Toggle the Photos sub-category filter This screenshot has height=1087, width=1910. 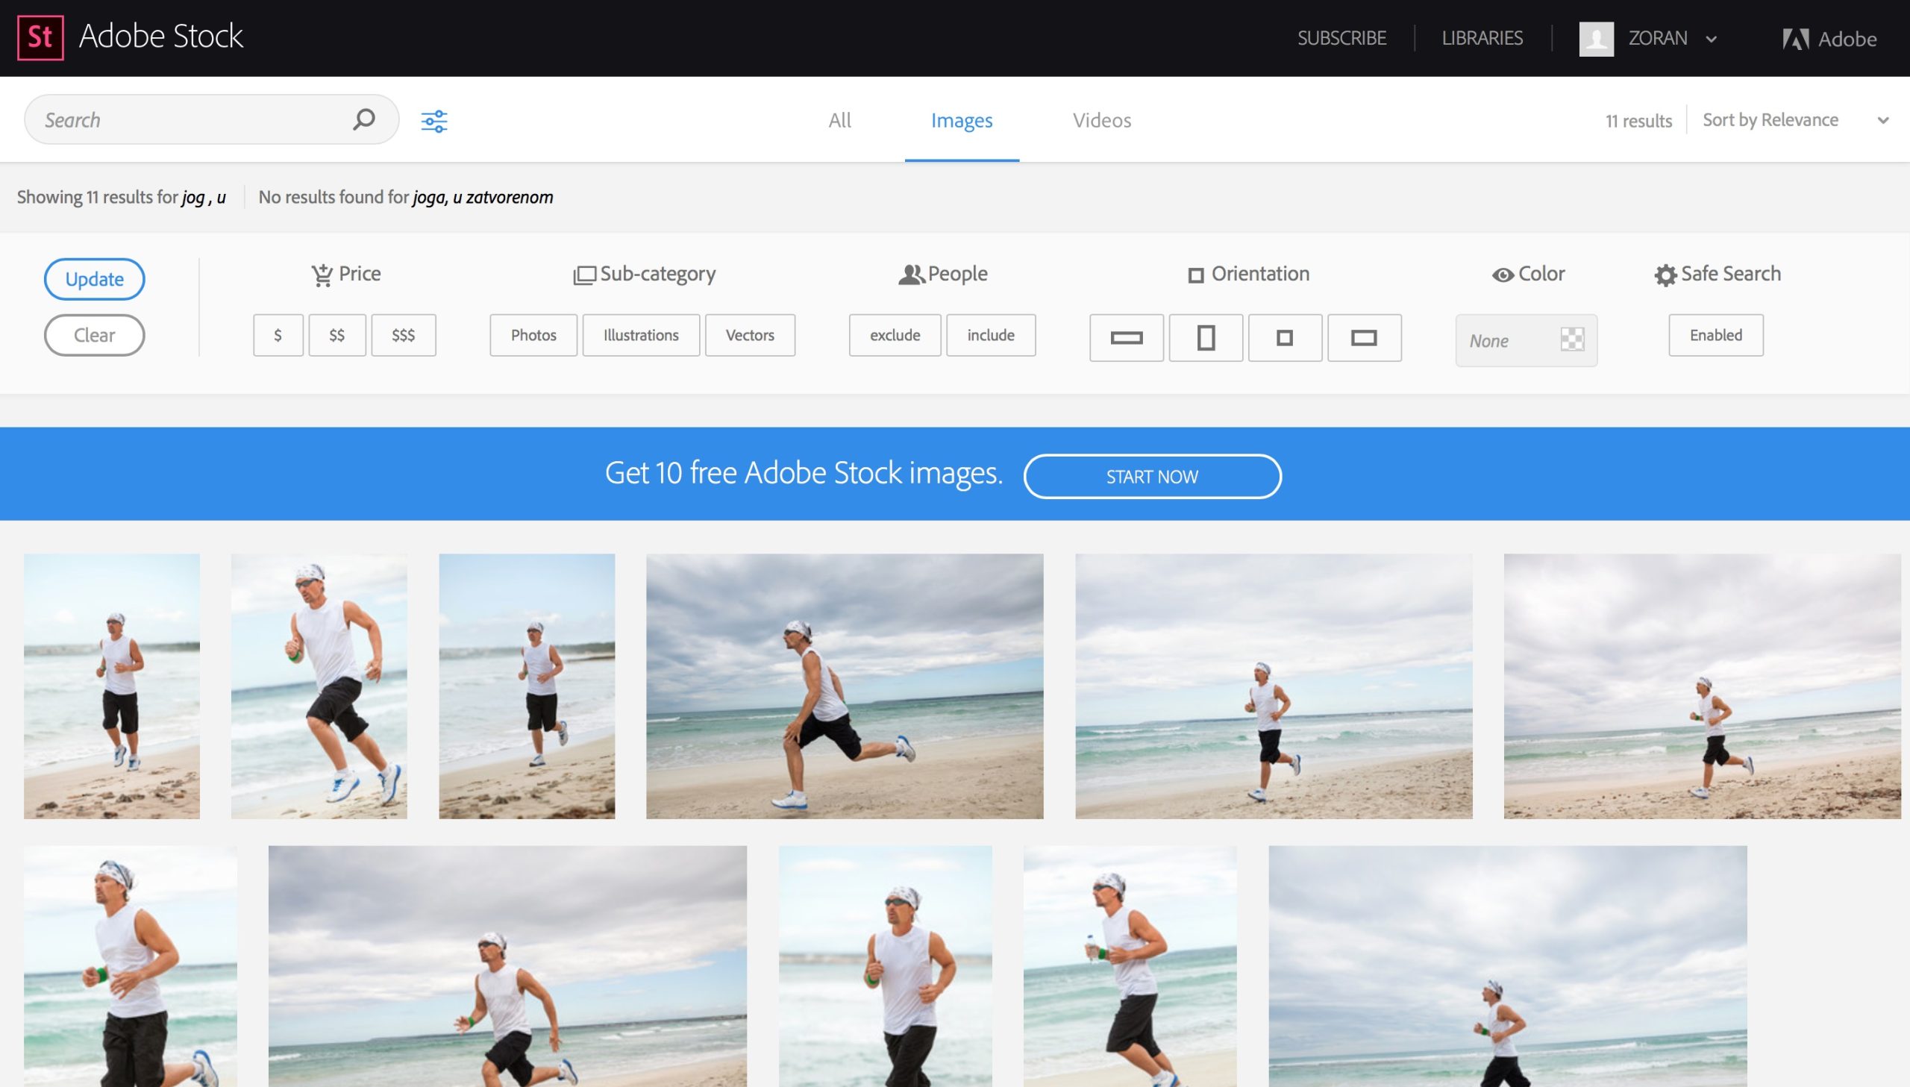(x=533, y=335)
